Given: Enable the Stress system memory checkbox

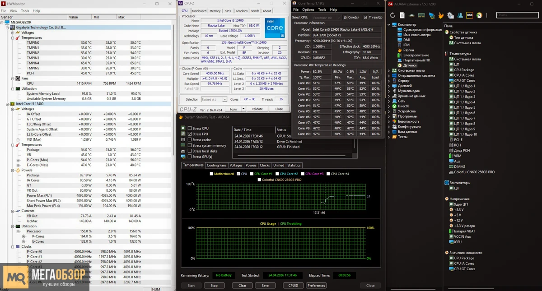Looking at the screenshot, I should [190, 145].
